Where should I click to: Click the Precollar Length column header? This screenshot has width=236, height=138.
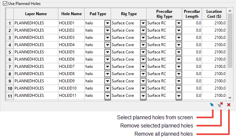click(192, 14)
